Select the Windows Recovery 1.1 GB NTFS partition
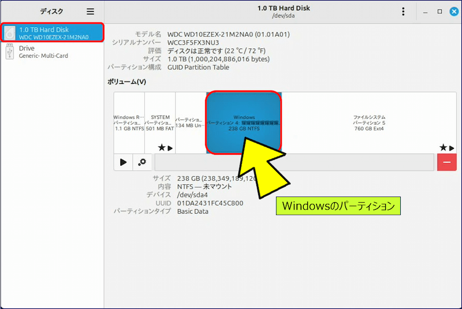Screen dimensions: 462x309 click(129, 122)
